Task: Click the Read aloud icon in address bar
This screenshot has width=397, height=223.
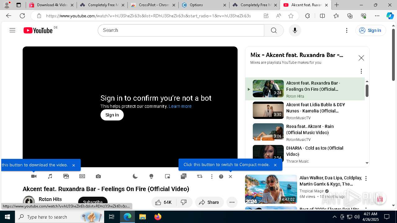Action: pyautogui.click(x=279, y=16)
